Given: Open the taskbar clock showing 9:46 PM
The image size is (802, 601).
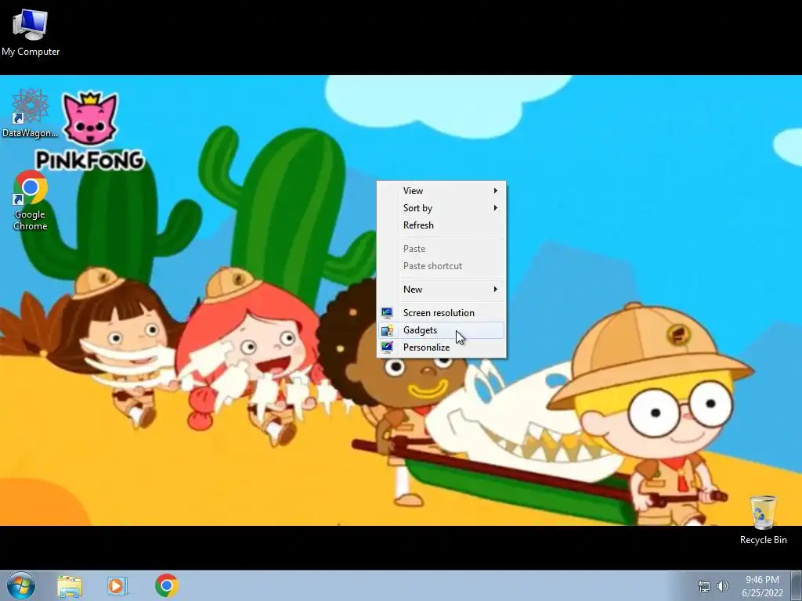Looking at the screenshot, I should (762, 580).
